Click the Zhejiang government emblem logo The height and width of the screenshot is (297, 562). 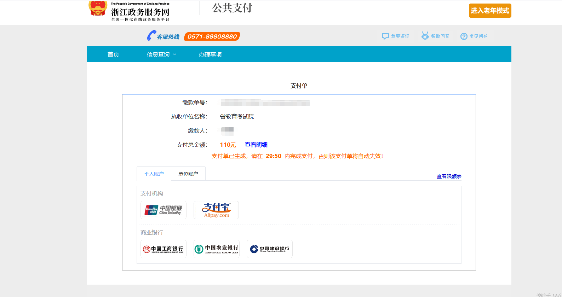98,8
